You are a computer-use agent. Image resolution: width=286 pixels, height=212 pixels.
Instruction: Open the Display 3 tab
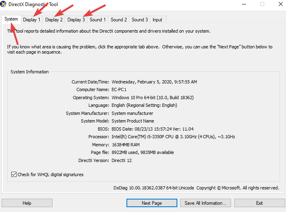(76, 20)
